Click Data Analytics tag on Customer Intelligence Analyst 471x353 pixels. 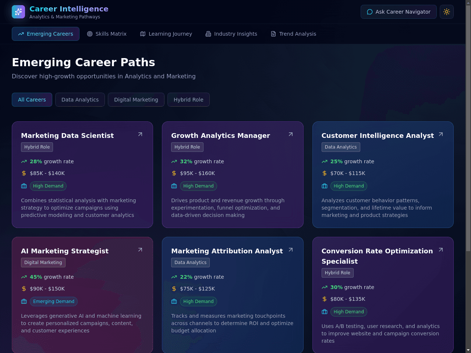point(341,147)
